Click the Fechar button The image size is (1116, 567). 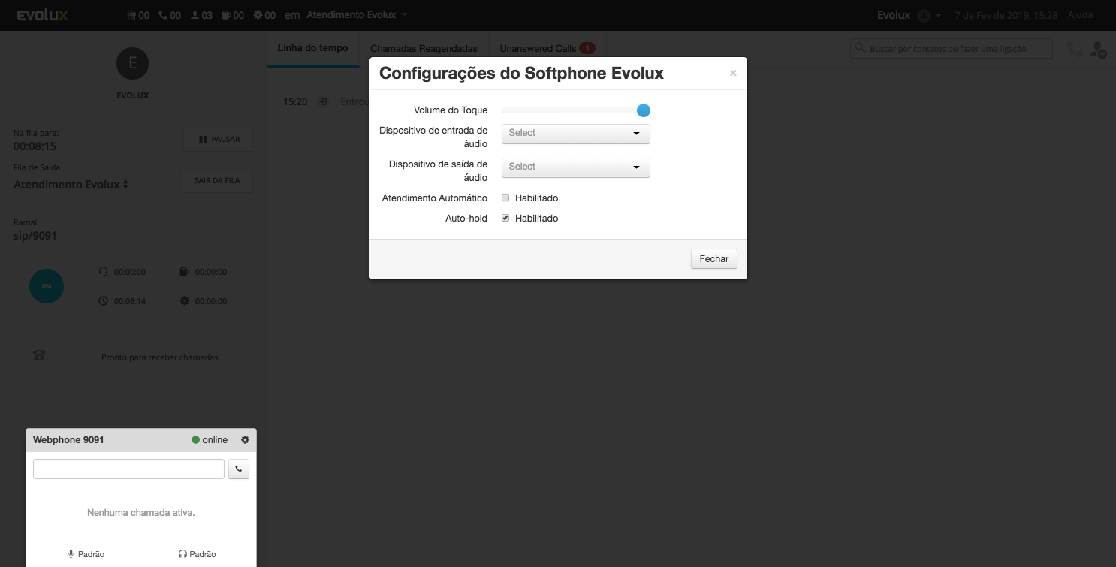pyautogui.click(x=713, y=258)
